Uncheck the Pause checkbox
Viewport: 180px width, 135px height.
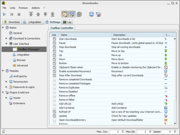(x=54, y=43)
